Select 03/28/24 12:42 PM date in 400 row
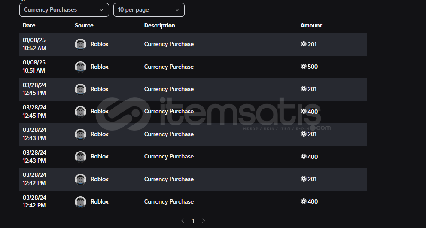Screen dimensions: 426x228 click(x=34, y=202)
